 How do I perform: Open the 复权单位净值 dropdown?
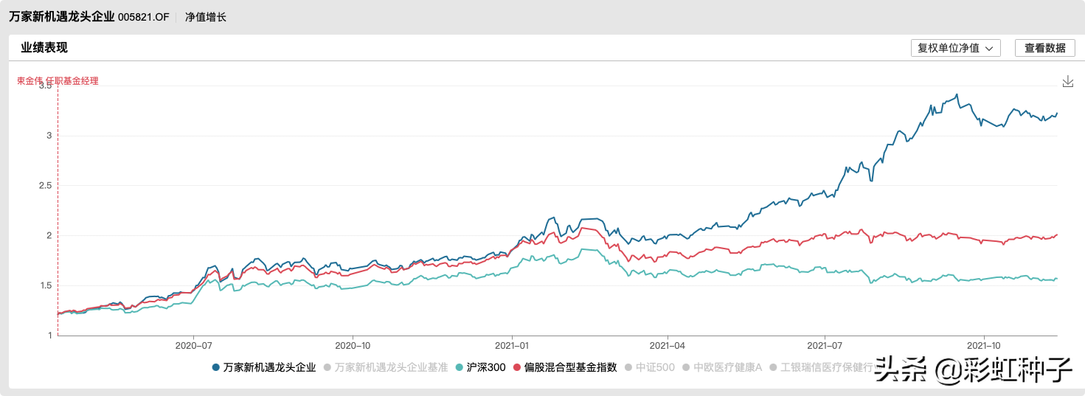tap(955, 48)
